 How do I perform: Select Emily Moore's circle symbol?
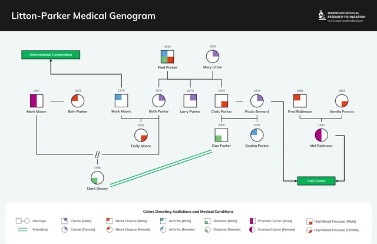[141, 135]
